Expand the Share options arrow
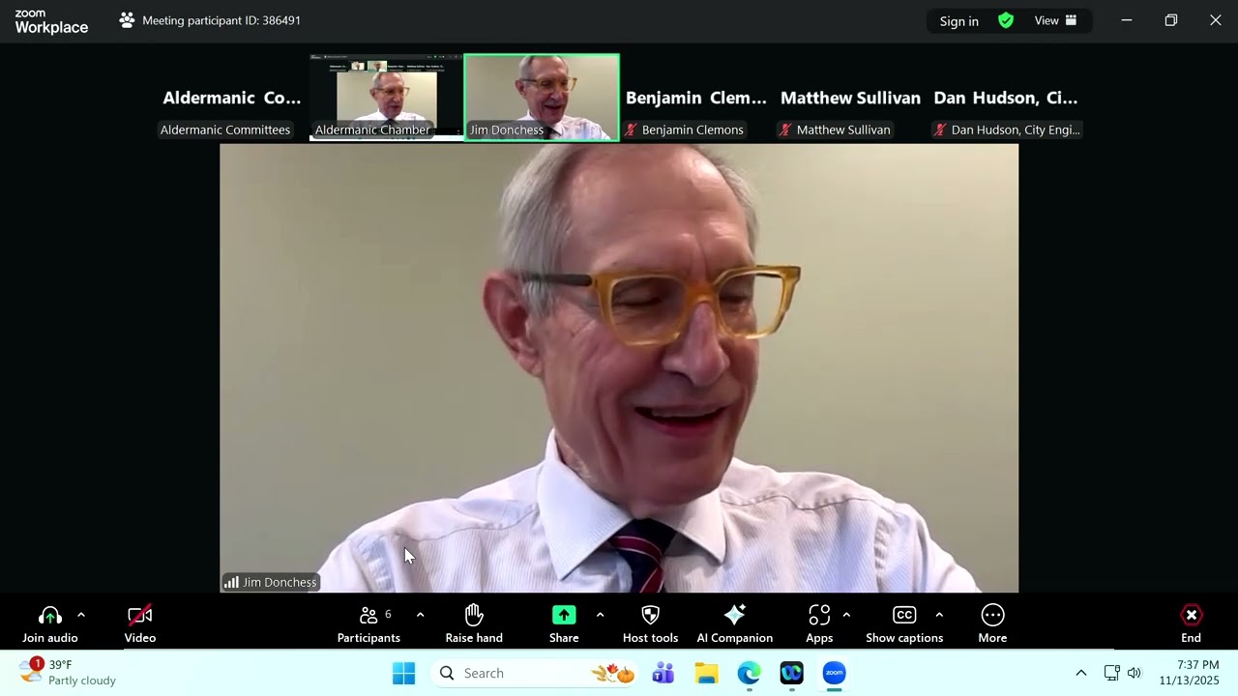1238x696 pixels. (x=600, y=615)
